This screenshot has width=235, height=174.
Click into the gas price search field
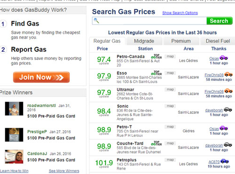[x=149, y=21]
